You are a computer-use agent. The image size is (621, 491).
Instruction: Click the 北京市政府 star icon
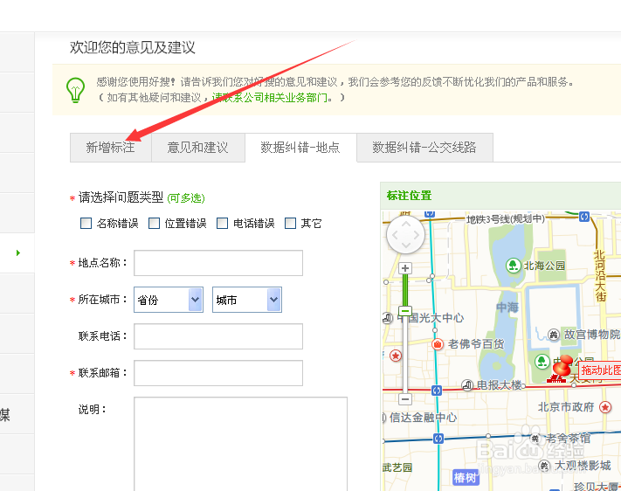(x=604, y=407)
